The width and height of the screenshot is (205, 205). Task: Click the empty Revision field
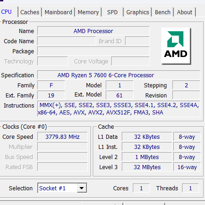pyautogui.click(x=186, y=95)
